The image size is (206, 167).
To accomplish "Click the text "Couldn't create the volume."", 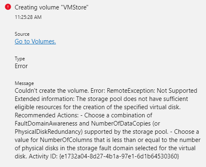I will click(x=52, y=91).
